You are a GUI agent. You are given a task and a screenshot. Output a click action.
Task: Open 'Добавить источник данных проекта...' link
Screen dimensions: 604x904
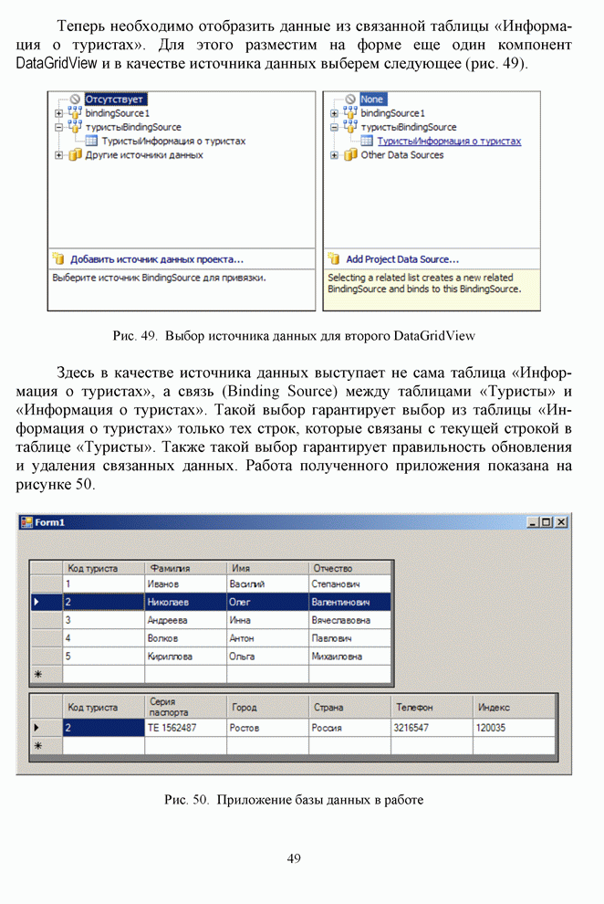(156, 259)
